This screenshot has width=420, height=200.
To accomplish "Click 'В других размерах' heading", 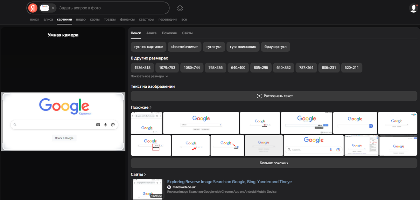I will [x=149, y=58].
